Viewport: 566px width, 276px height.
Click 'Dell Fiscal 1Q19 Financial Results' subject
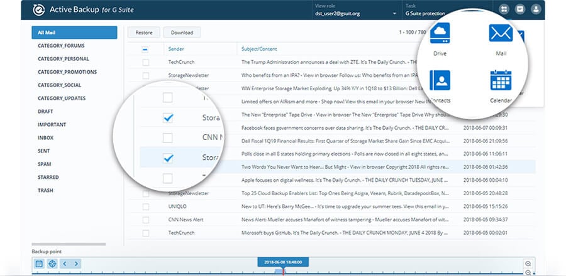coord(345,141)
